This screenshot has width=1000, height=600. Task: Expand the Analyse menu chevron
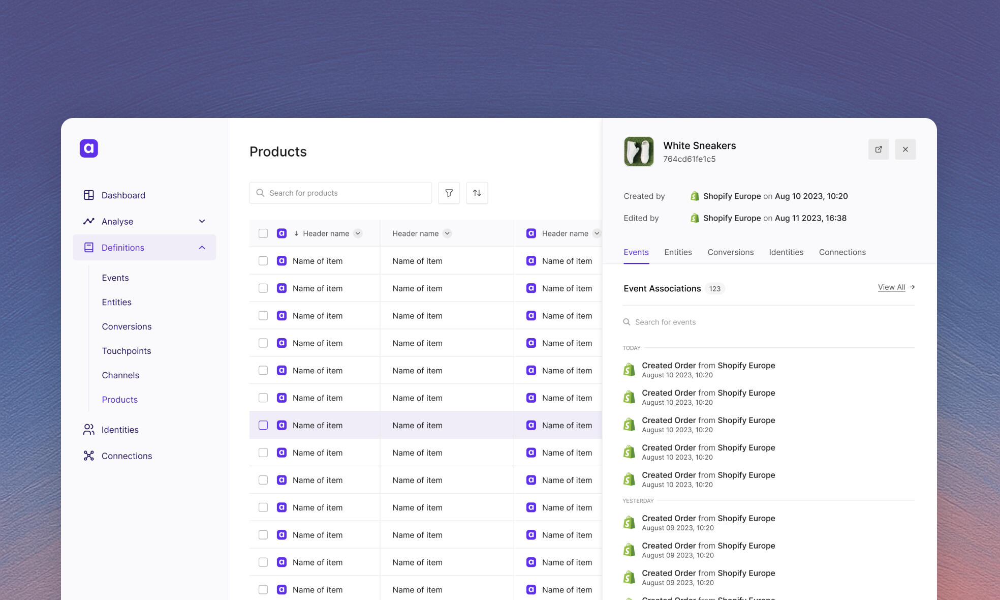[x=202, y=221]
